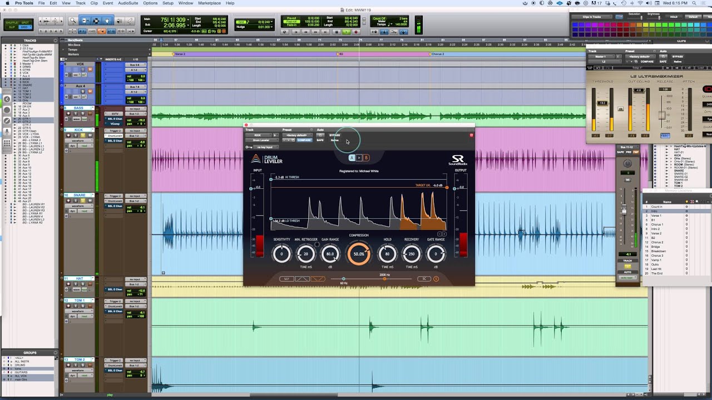Select the Pencil tool
The height and width of the screenshot is (400, 712).
[x=130, y=21]
